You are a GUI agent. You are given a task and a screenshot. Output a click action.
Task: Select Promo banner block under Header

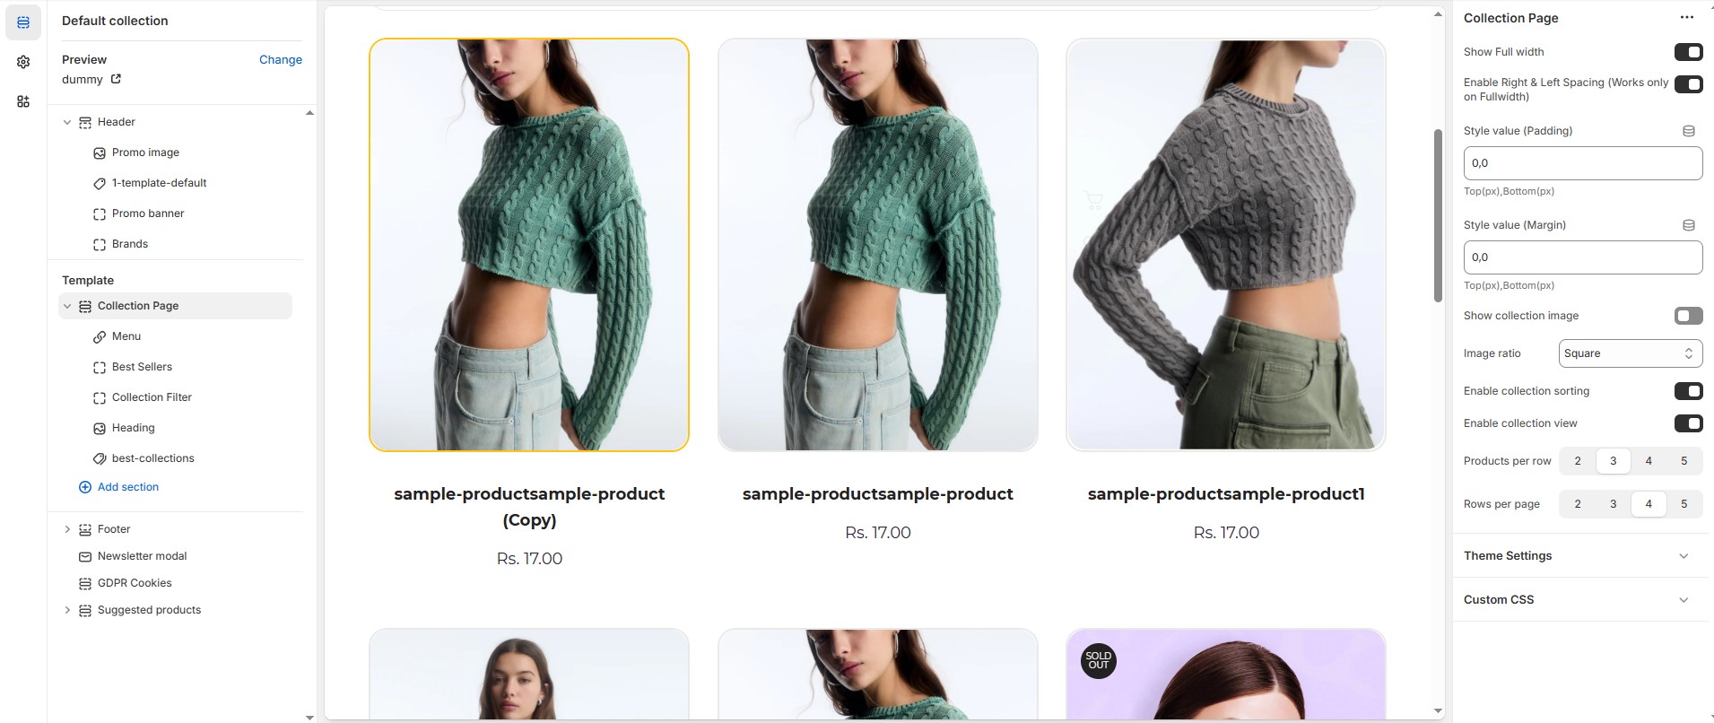(148, 213)
